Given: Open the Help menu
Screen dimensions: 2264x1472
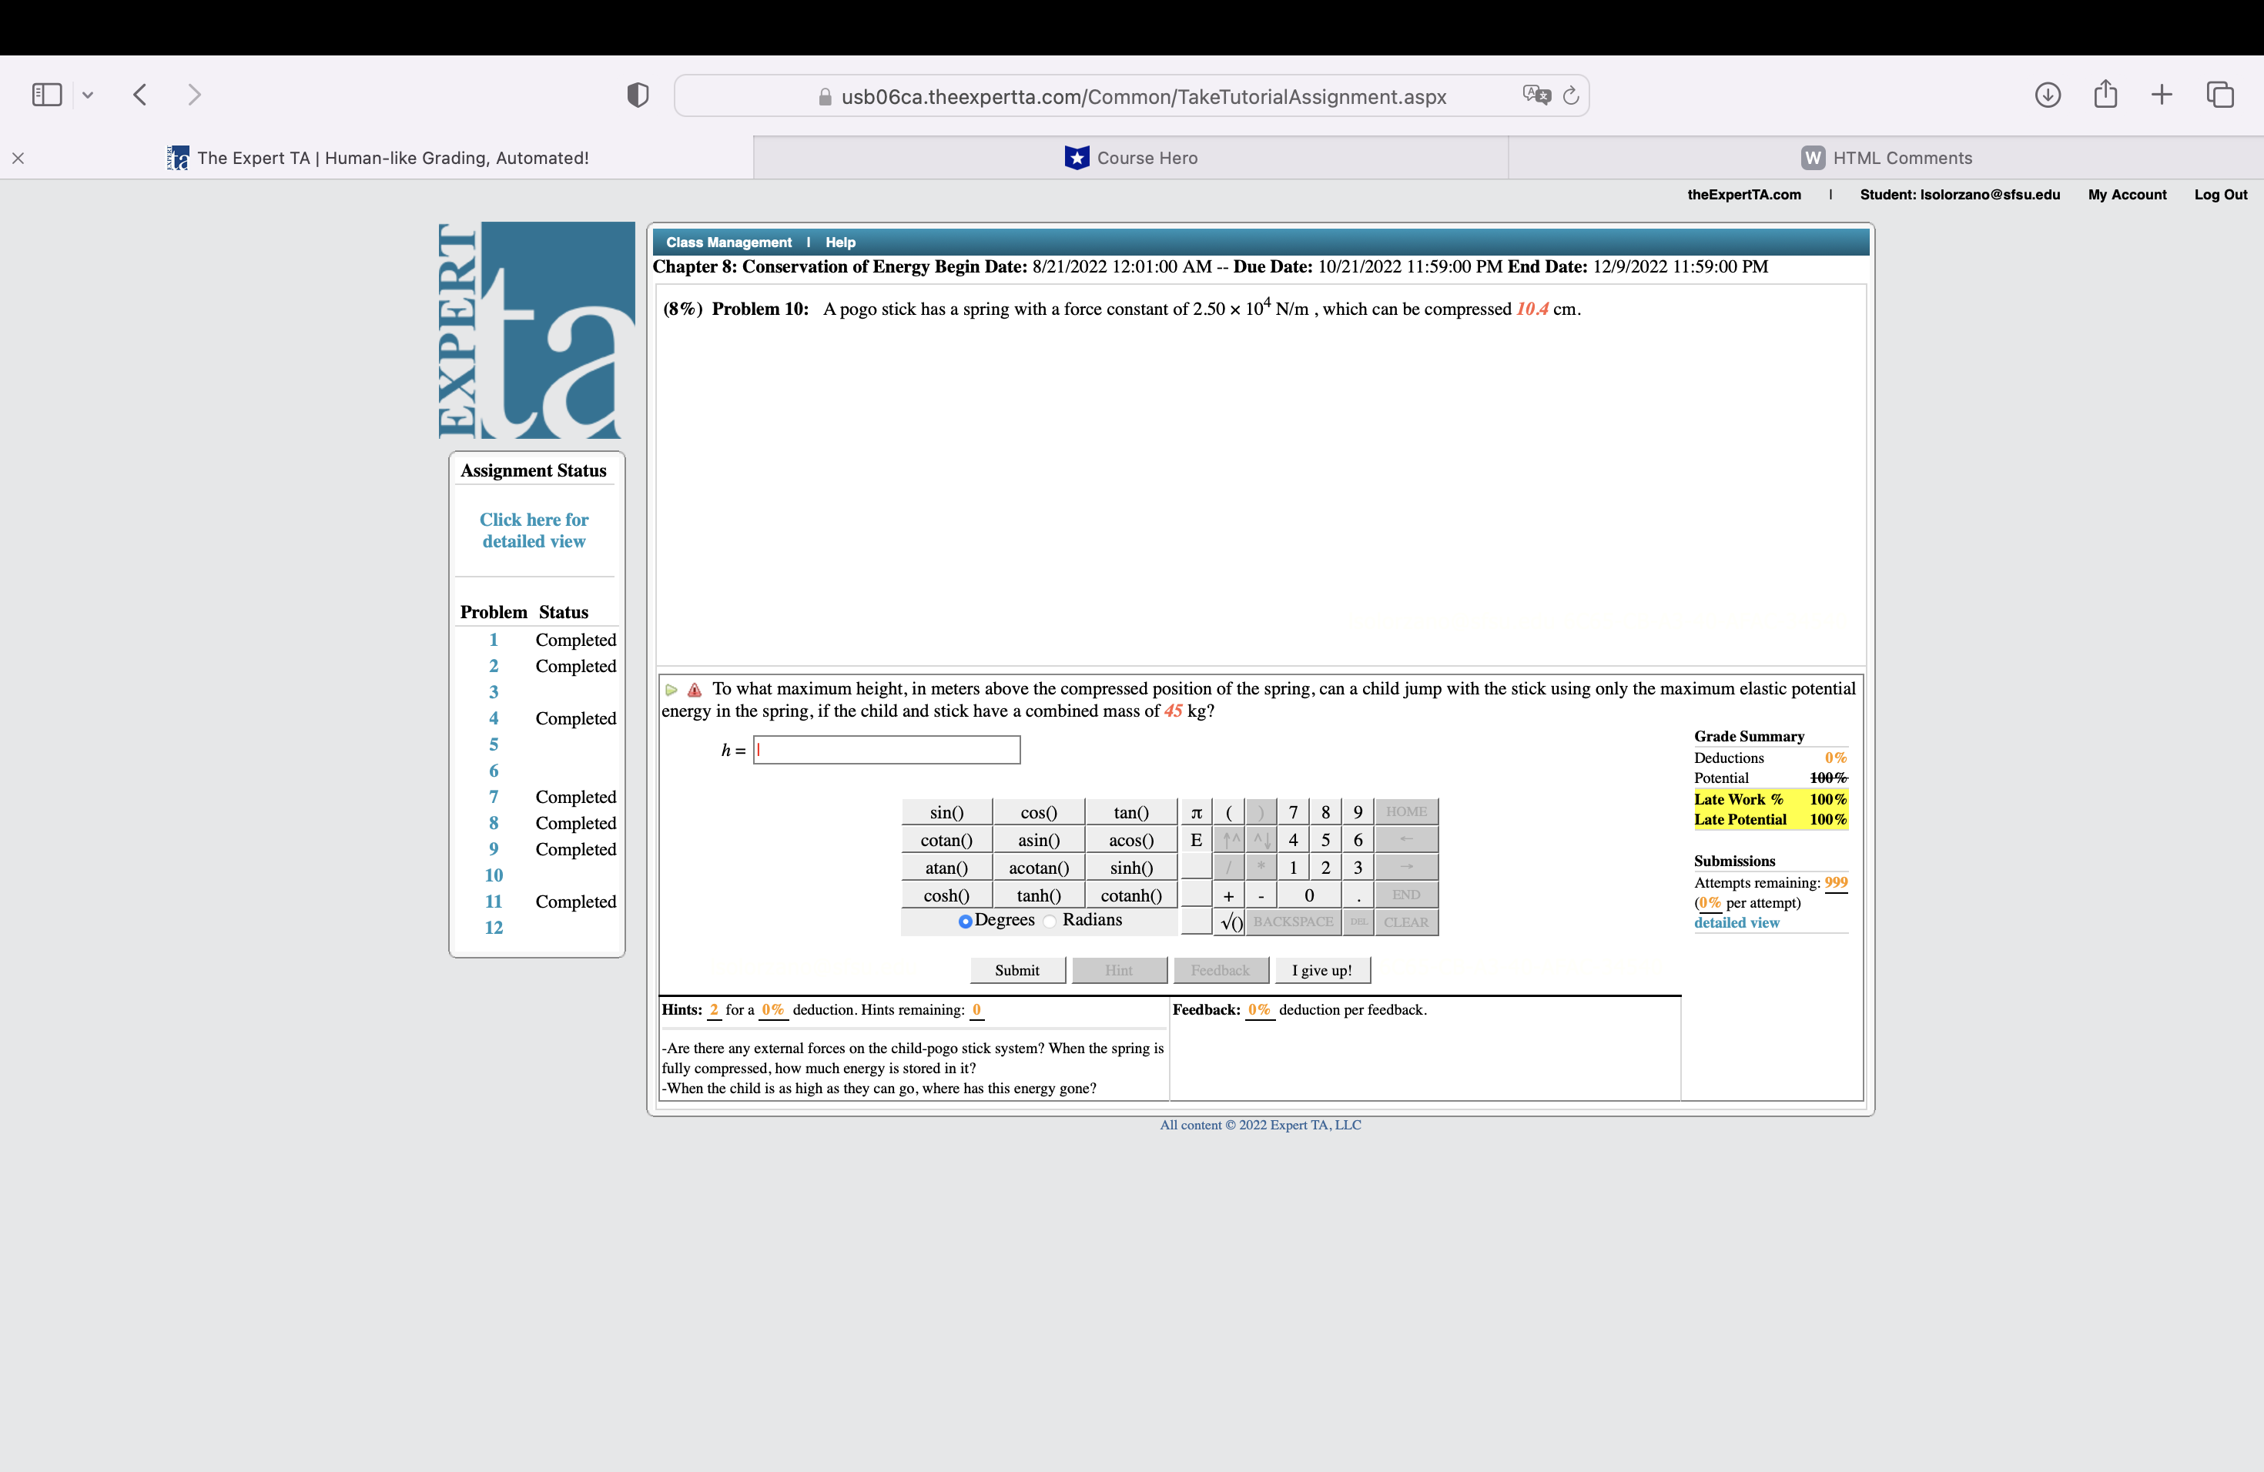Looking at the screenshot, I should [840, 242].
